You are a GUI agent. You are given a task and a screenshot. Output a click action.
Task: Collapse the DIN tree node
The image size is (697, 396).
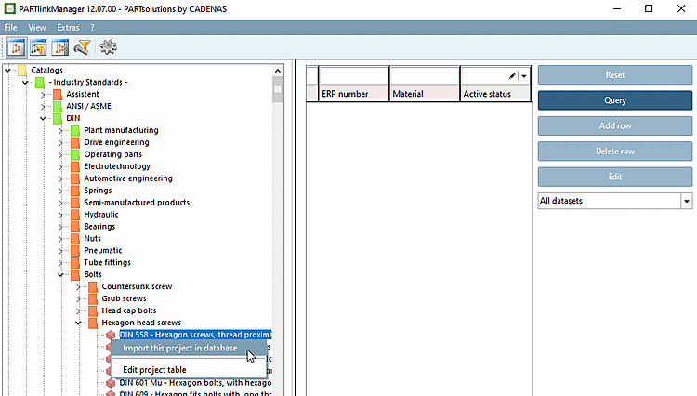43,118
